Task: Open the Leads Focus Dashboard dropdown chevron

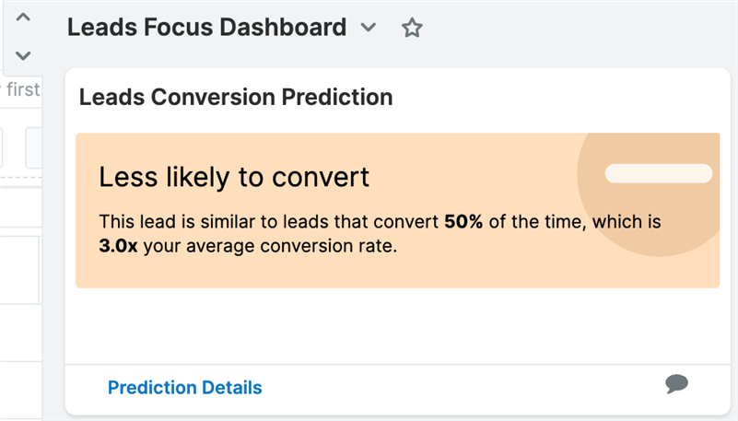Action: click(x=369, y=28)
